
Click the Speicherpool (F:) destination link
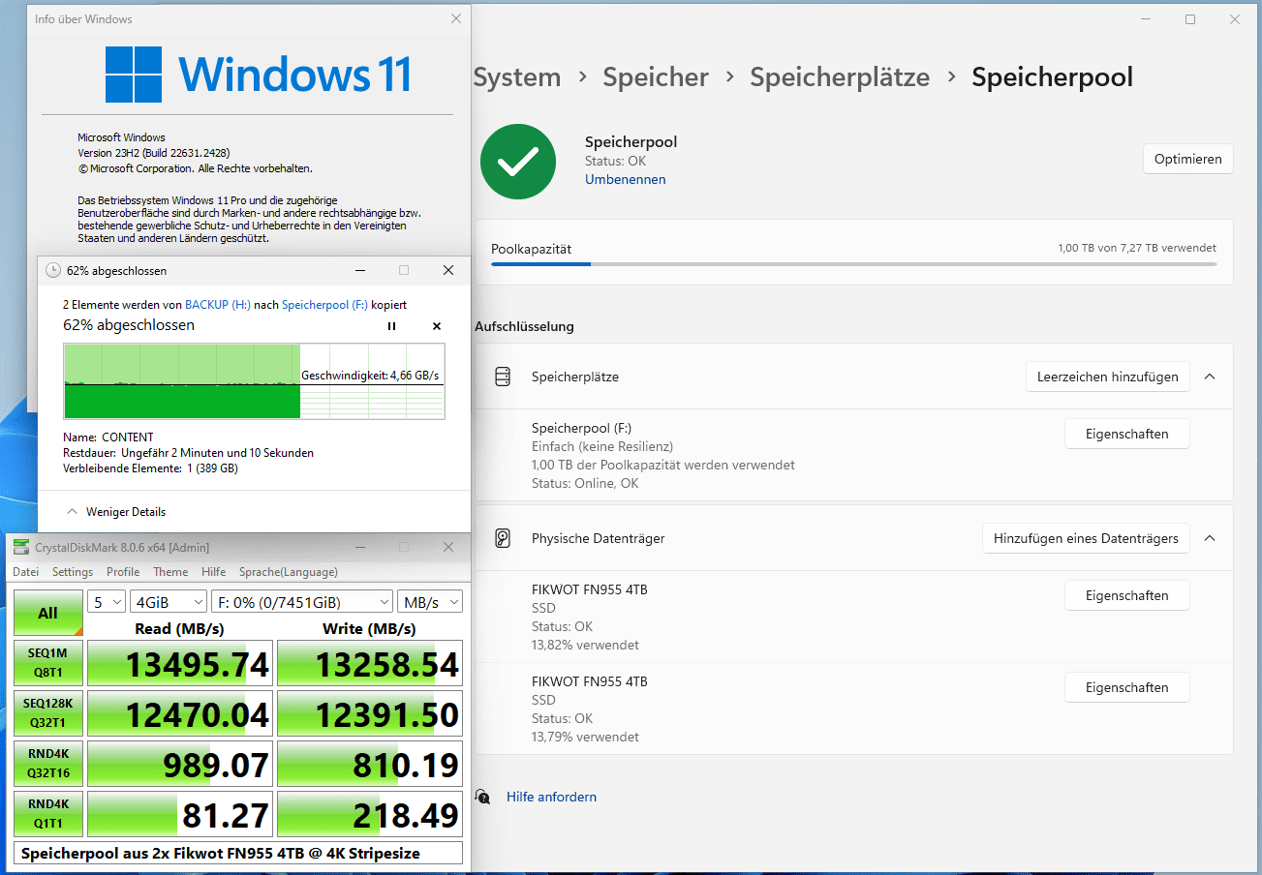pos(324,304)
